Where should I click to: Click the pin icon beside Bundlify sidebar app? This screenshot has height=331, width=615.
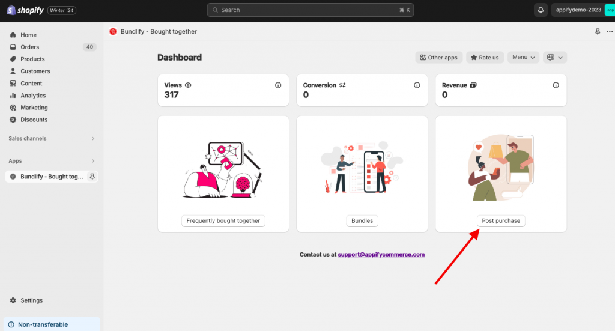(92, 177)
